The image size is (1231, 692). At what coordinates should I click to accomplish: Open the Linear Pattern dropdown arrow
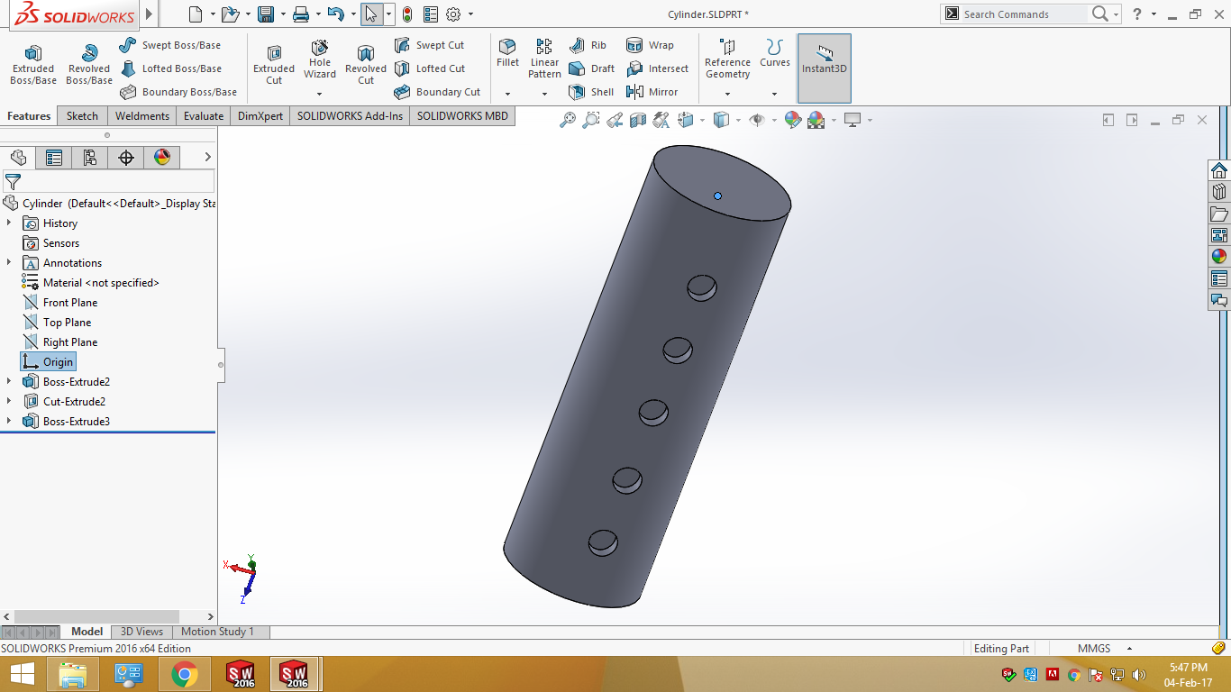point(544,94)
